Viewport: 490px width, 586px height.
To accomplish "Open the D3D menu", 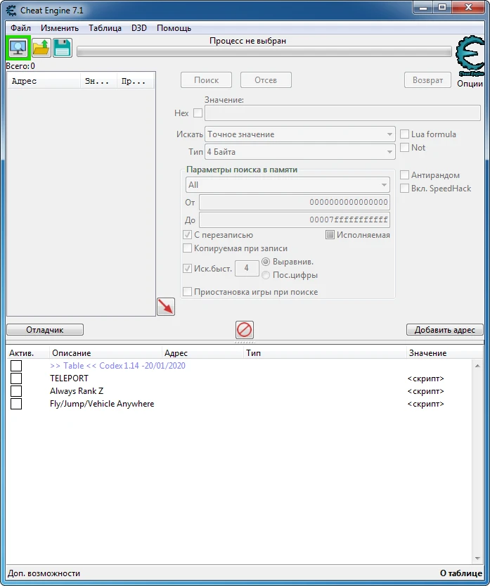I will [139, 28].
